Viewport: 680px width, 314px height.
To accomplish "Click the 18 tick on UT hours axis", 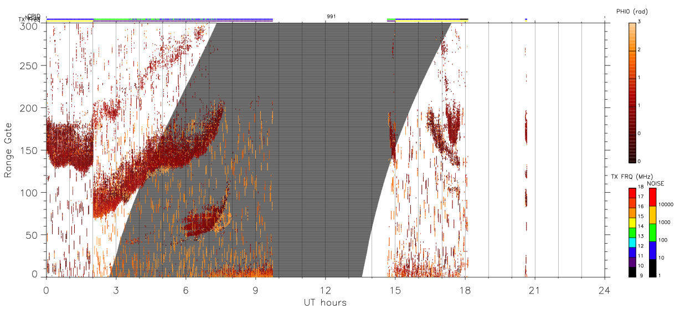I will click(465, 290).
